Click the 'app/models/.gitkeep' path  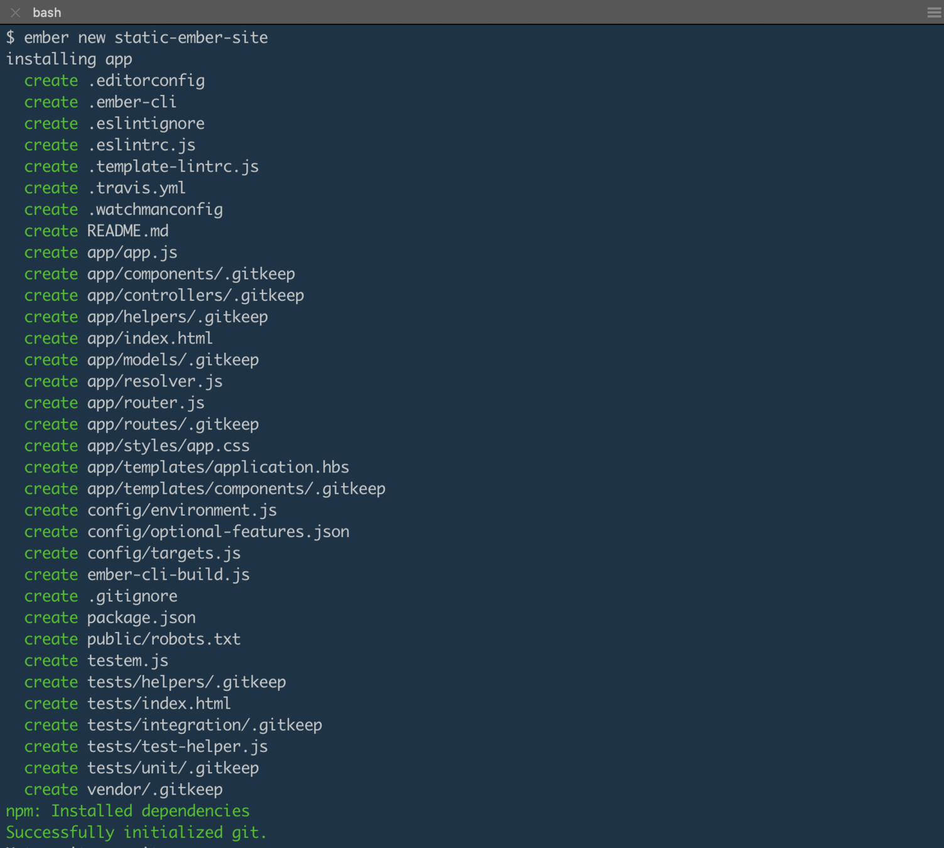point(173,360)
